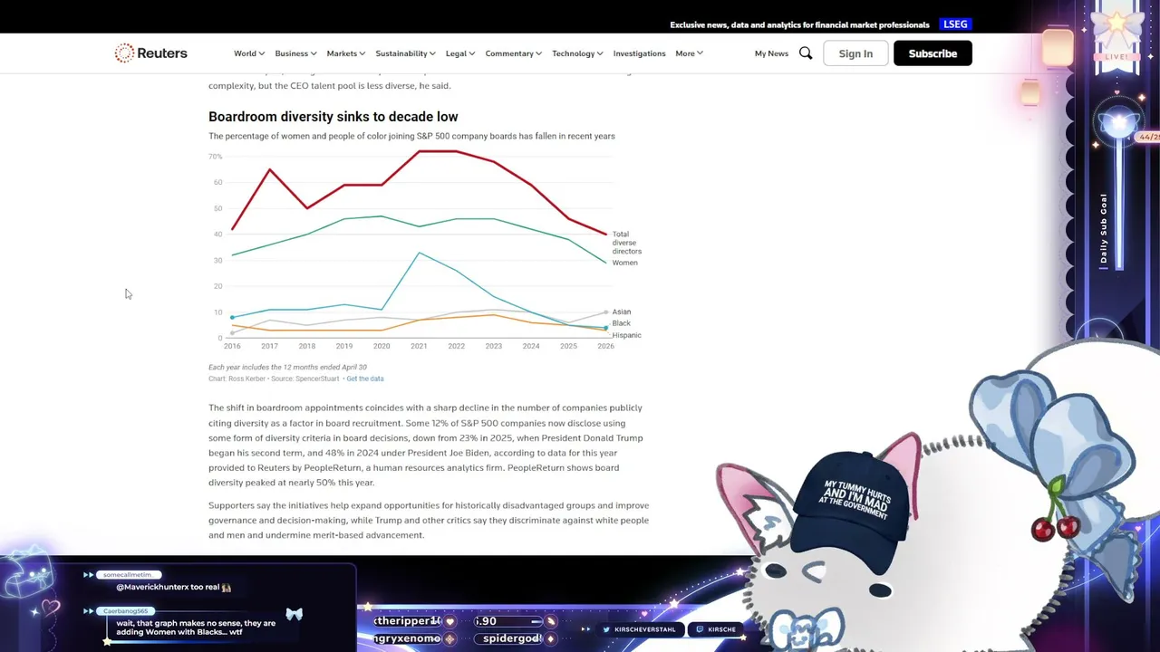Screen dimensions: 1160x652
Task: Click the Twitch icon beside KIRSCHE
Action: click(x=700, y=629)
